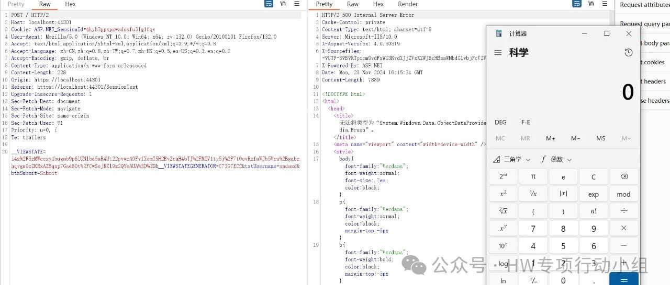Click the M+ memory add button
This screenshot has width=670, height=285.
point(550,138)
